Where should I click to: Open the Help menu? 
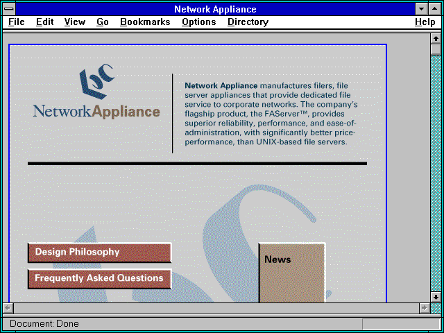425,22
